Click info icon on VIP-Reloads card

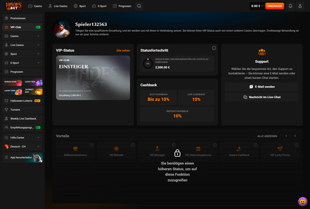point(133,145)
